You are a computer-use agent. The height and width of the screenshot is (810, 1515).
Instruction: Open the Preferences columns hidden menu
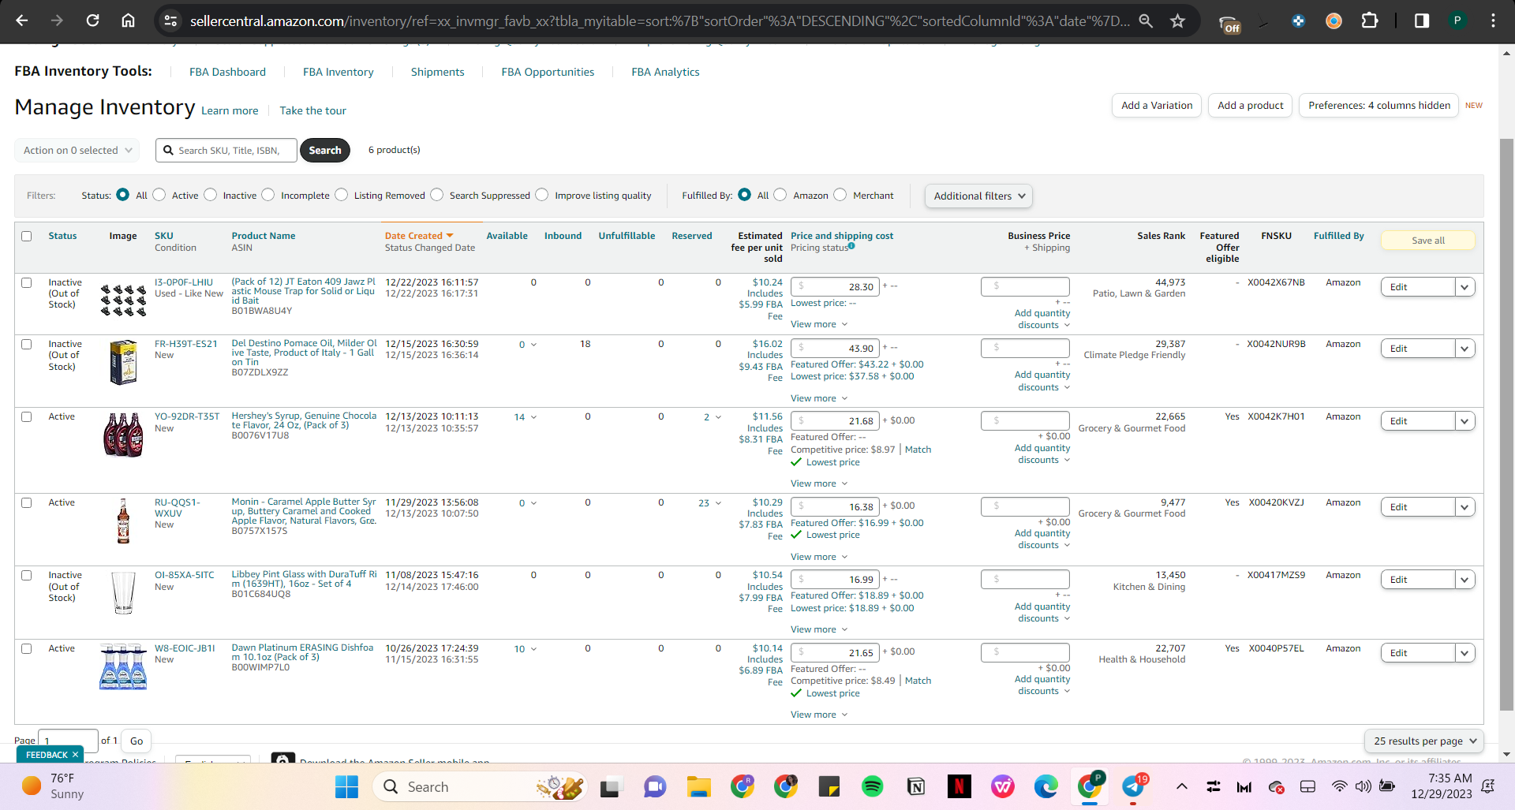point(1378,106)
